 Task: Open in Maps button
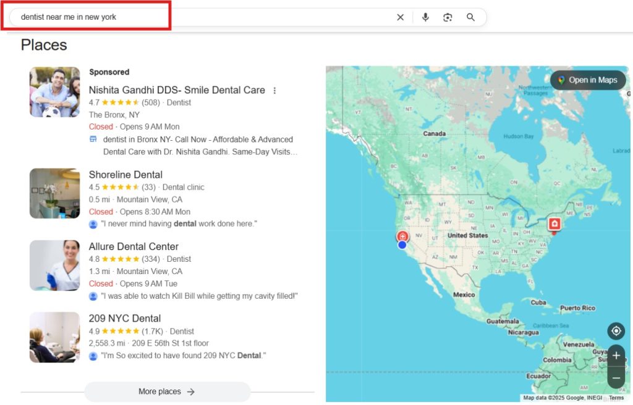[587, 80]
